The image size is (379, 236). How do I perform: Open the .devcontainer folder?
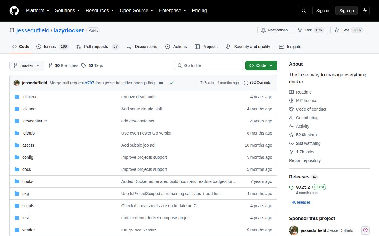coord(35,121)
